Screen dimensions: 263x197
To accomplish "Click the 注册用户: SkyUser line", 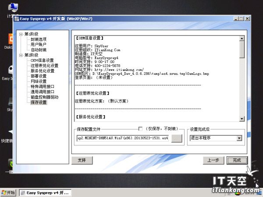I will click(92, 46).
